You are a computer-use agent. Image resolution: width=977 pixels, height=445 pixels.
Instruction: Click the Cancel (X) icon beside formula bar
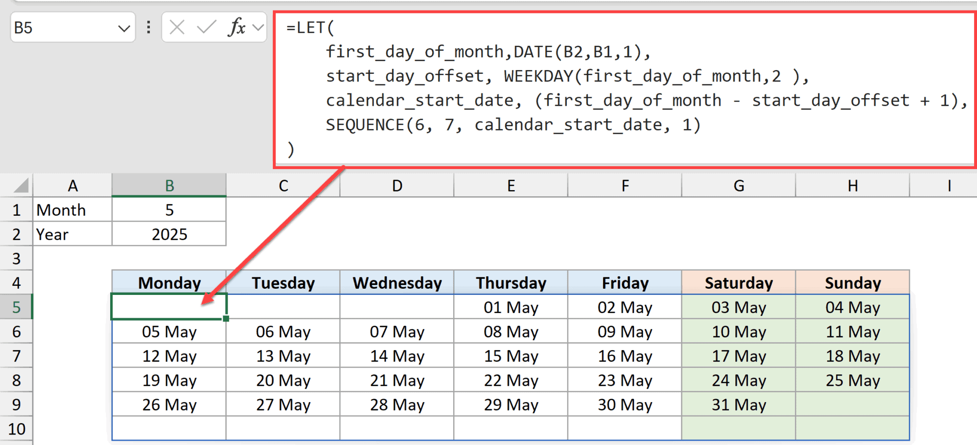coord(177,28)
